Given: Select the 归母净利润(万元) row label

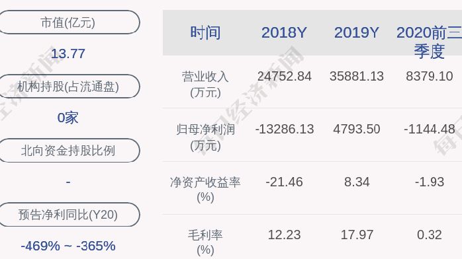Looking at the screenshot, I should [x=205, y=137].
